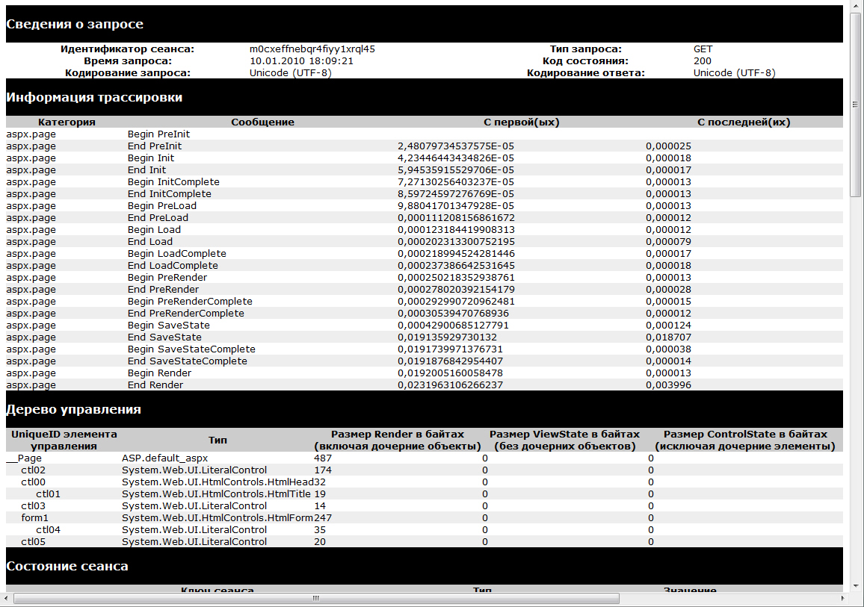Click the 'ctl00' control tree entry

click(34, 482)
